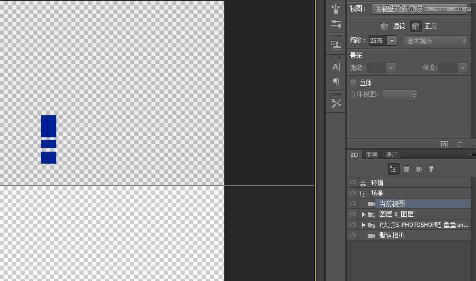
Task: Switch to the 通道 channels tab
Action: (x=392, y=155)
